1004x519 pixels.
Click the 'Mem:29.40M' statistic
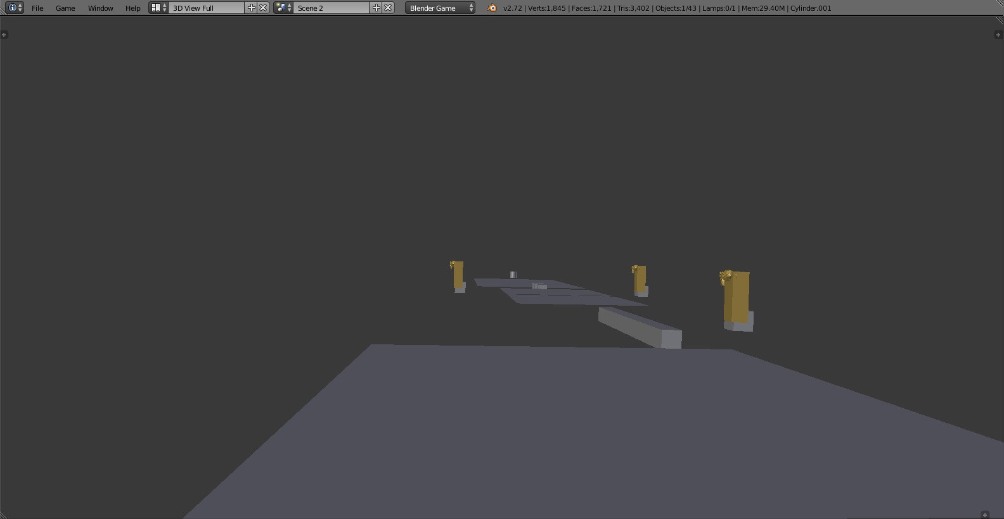(763, 8)
